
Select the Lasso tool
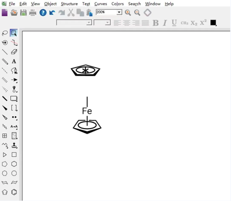(x=5, y=33)
